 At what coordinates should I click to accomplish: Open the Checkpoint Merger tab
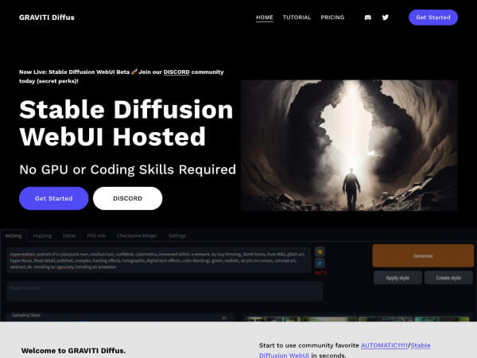pyautogui.click(x=135, y=235)
